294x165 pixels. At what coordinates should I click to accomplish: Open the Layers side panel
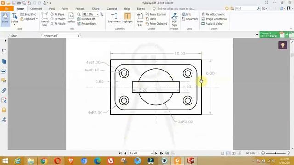pos(4,71)
